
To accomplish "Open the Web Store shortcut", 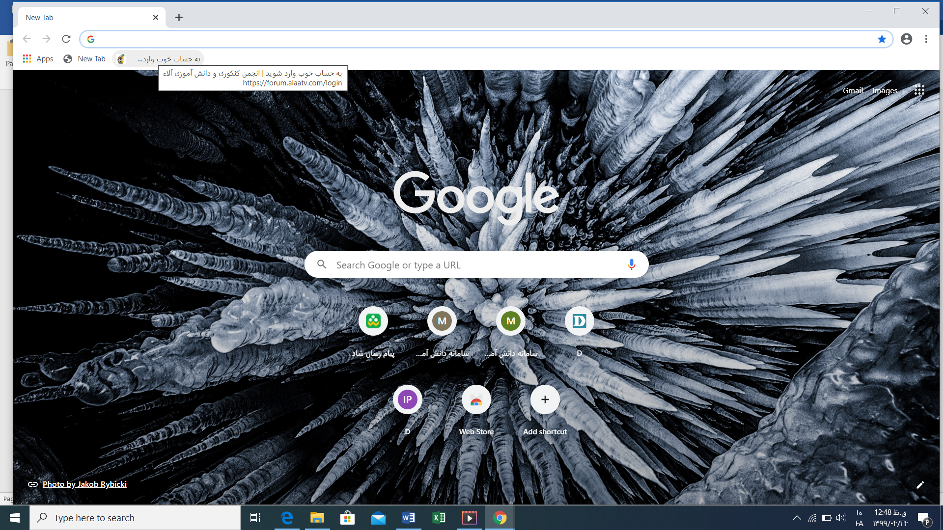I will pos(476,399).
